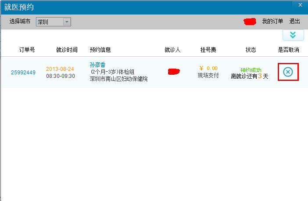The height and width of the screenshot is (201, 308).
Task: Click the 就诊时间 column header
Action: coord(67,50)
